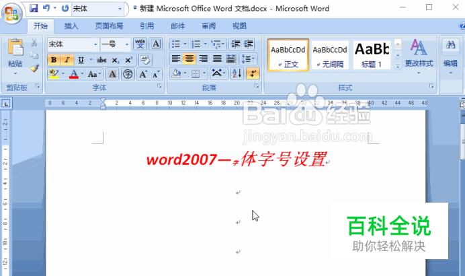Toggle Strikethrough formatting
Viewport: 465px width, 276px height.
(101, 60)
